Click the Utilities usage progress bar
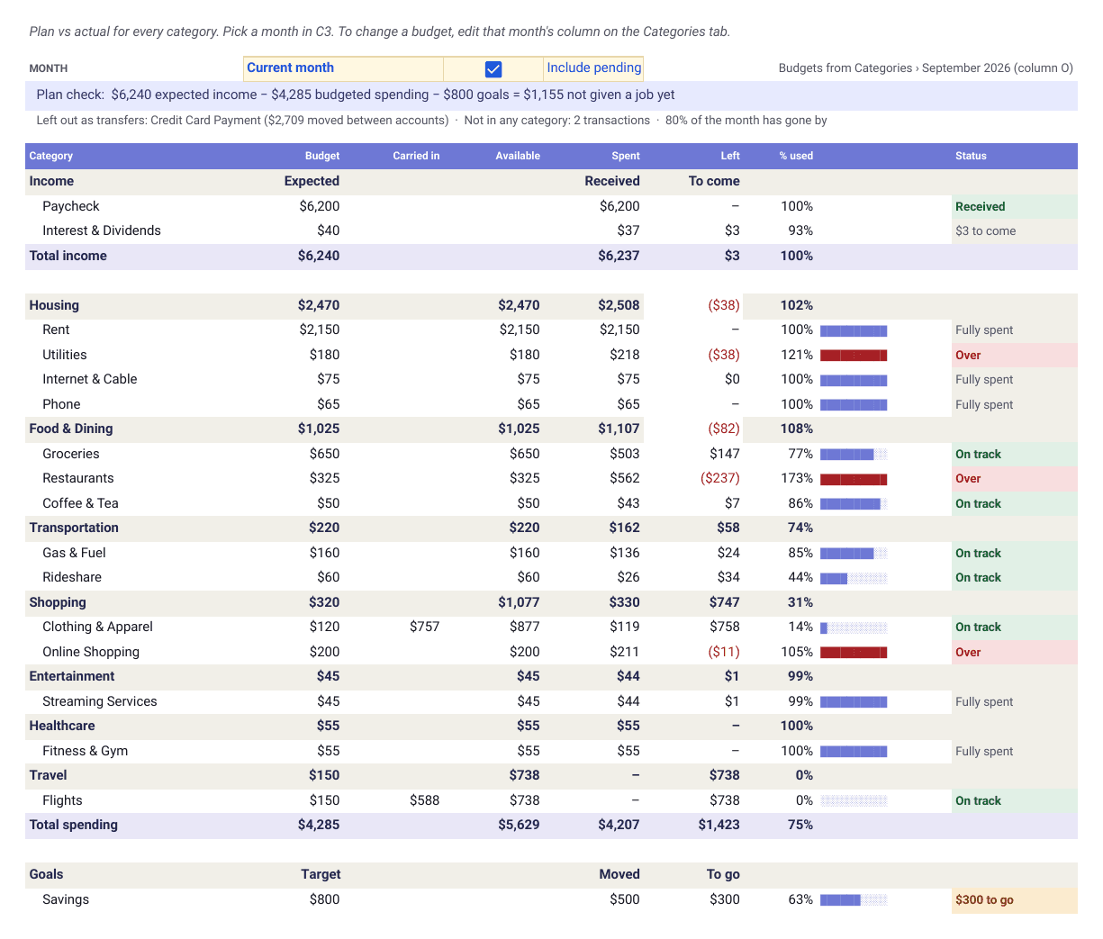The height and width of the screenshot is (939, 1103). click(854, 356)
